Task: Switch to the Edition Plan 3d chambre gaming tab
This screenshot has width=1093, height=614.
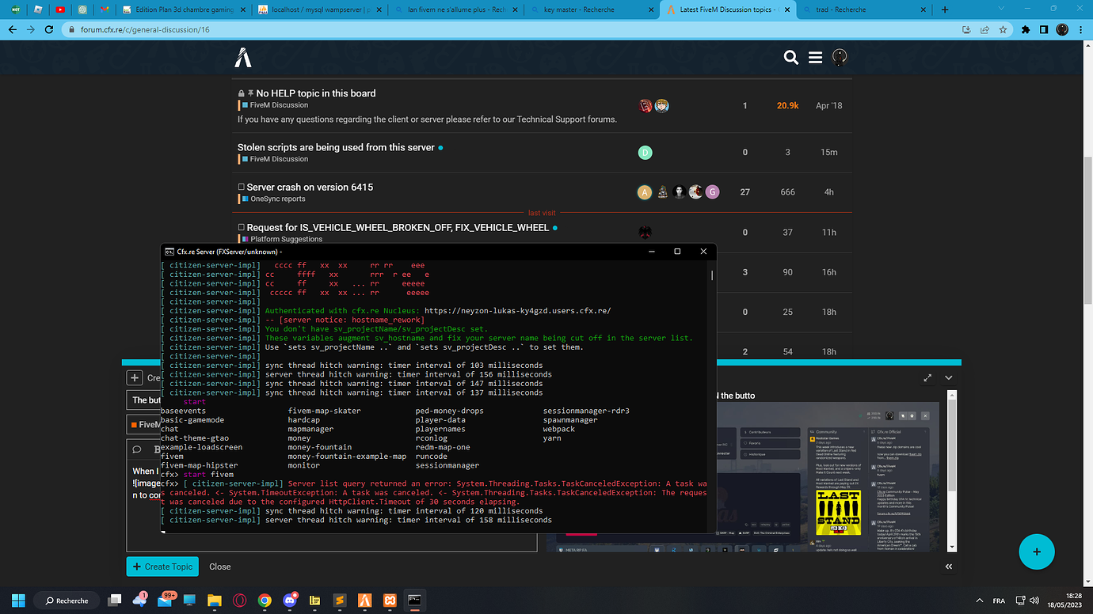Action: click(185, 9)
